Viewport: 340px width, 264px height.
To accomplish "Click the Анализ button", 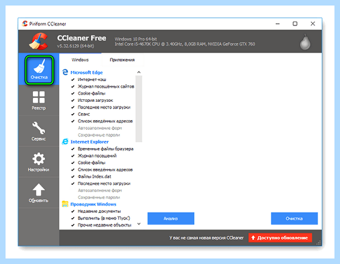I will click(x=171, y=219).
